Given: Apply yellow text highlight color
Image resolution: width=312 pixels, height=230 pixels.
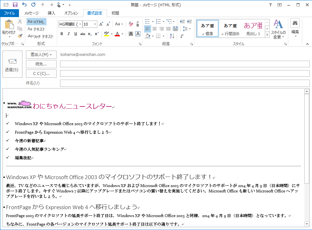Looking at the screenshot, I should [x=107, y=34].
